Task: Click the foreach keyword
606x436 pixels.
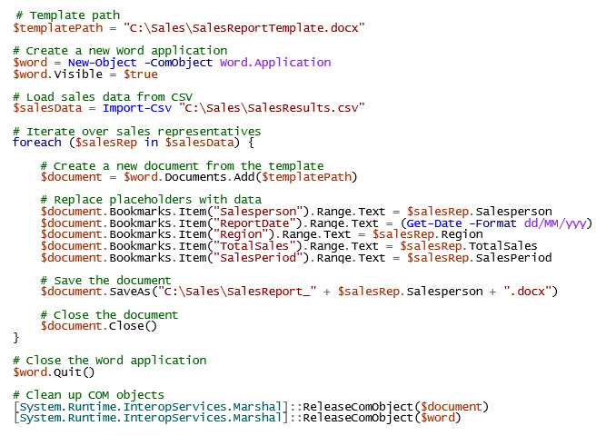Action: click(36, 143)
